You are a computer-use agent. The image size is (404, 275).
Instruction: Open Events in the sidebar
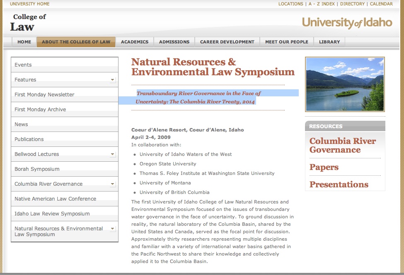tap(64, 65)
